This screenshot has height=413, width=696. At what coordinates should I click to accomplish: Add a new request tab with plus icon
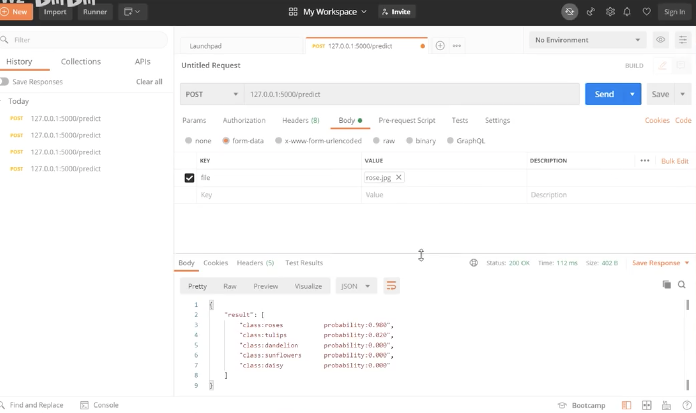(x=440, y=46)
